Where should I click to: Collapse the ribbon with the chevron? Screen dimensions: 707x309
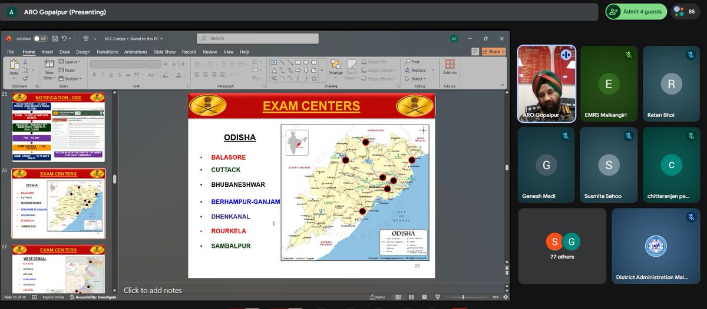tap(502, 85)
